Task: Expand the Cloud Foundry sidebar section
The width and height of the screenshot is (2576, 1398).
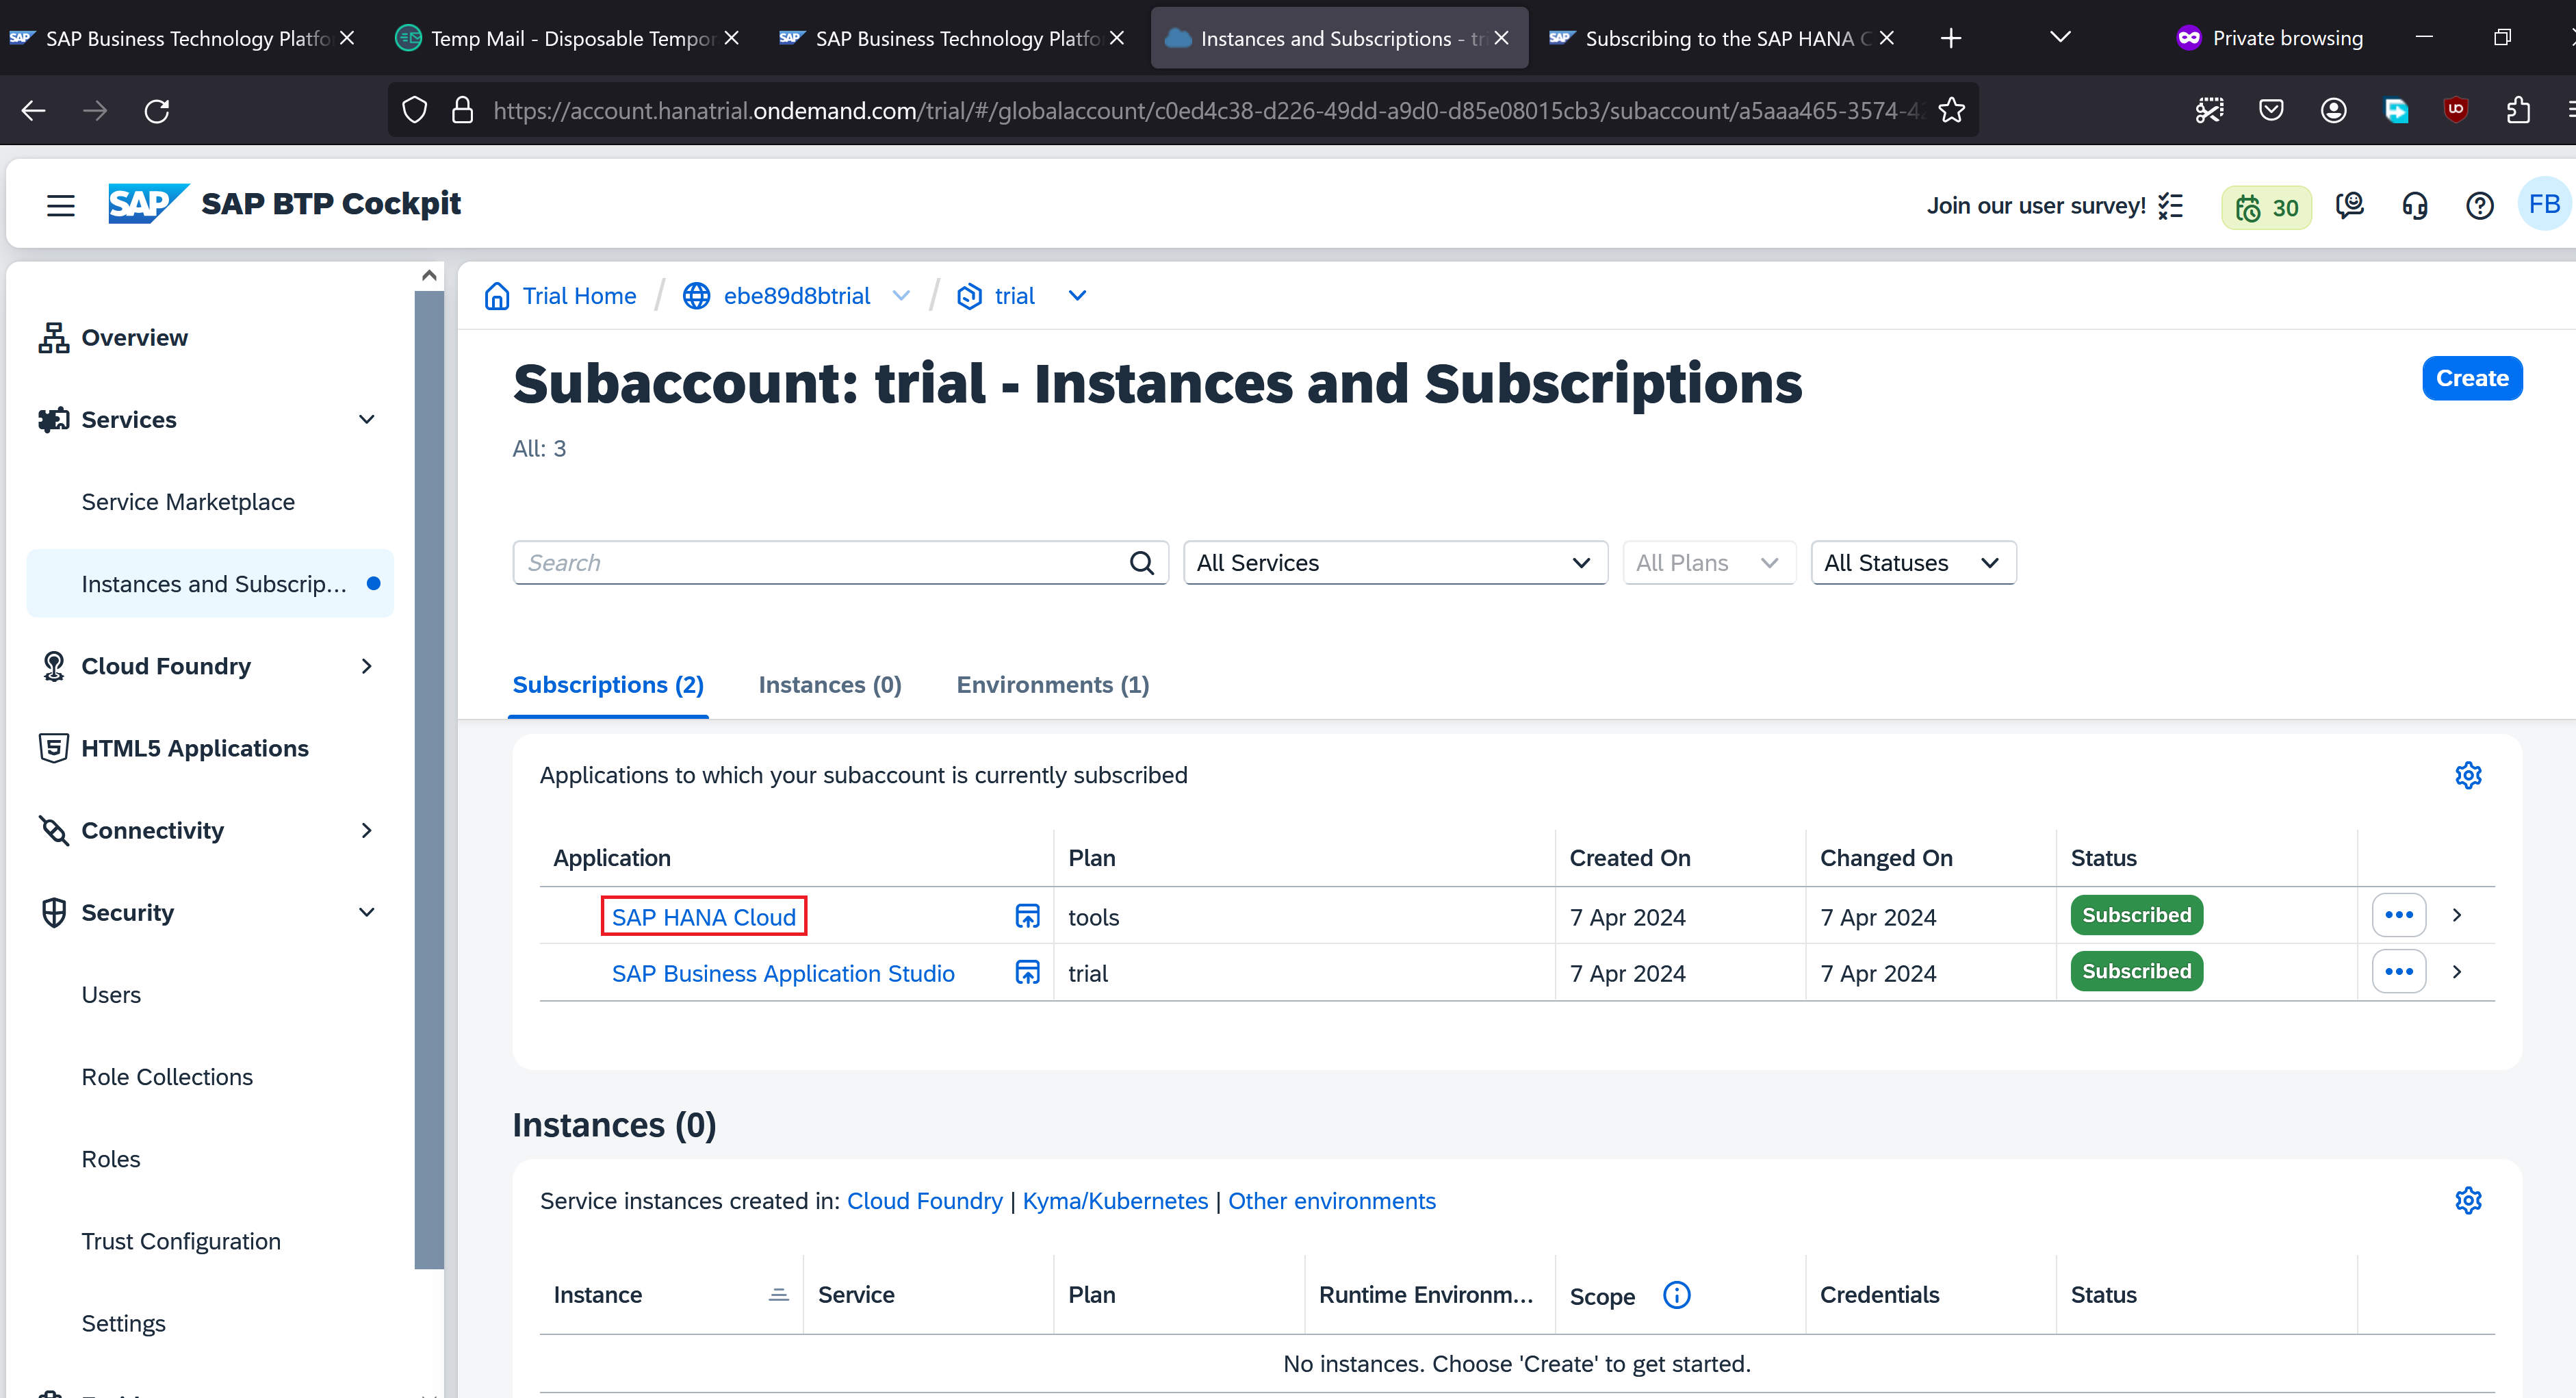Action: click(x=366, y=666)
